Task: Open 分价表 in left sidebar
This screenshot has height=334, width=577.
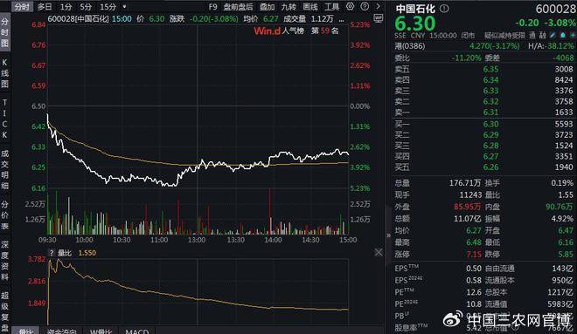Action: [x=4, y=215]
